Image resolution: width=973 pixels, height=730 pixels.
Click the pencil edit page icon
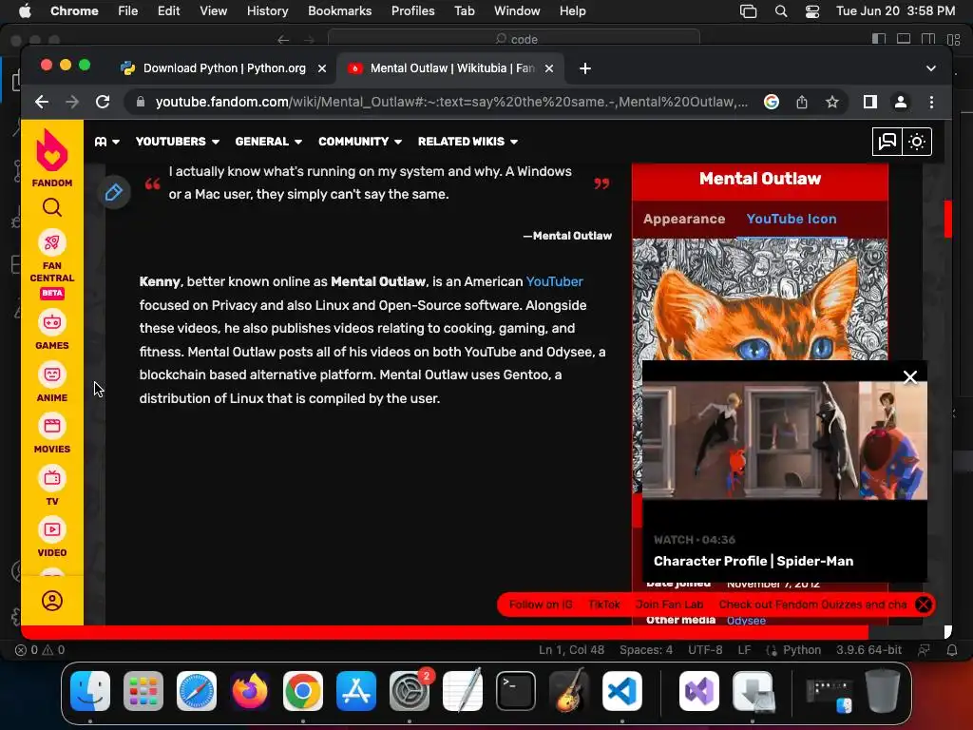click(114, 192)
